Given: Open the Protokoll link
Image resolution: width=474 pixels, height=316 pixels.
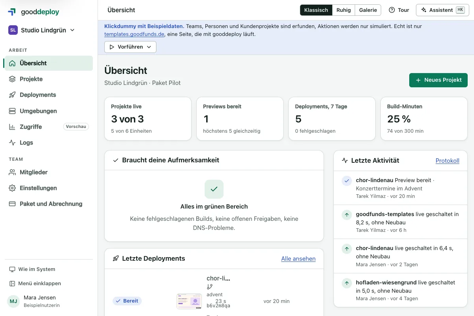Looking at the screenshot, I should pyautogui.click(x=448, y=161).
